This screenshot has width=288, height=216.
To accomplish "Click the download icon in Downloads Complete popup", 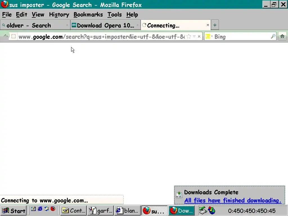I will coord(179,195).
